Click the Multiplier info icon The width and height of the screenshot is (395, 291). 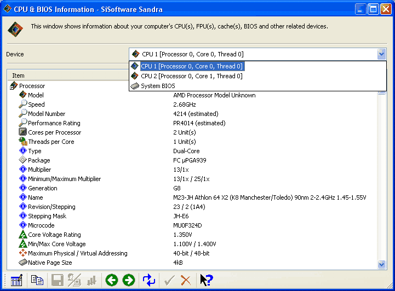click(22, 169)
